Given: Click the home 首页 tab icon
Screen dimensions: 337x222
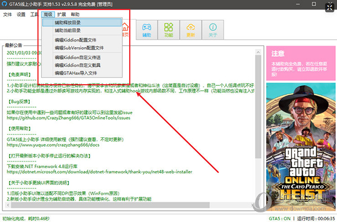Looking at the screenshot, I should 125,27.
